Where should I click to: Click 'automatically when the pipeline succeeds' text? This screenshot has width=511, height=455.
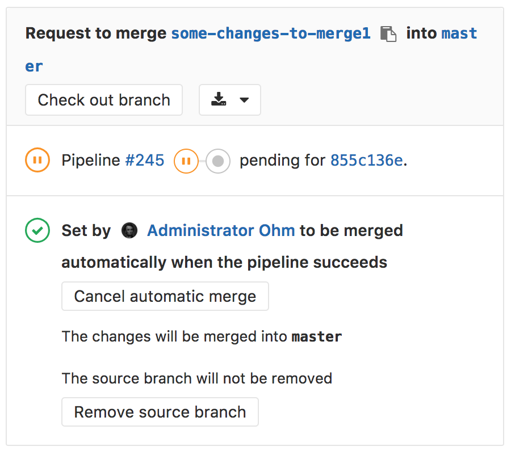[x=224, y=263]
